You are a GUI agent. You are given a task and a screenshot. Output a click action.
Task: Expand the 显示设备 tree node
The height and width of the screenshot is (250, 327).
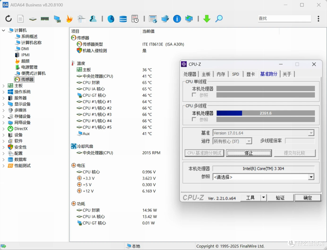coord(3,104)
